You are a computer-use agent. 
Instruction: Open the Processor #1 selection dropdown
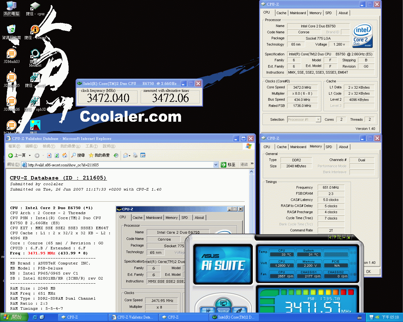318,119
